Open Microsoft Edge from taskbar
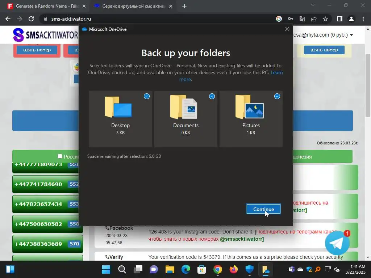The image size is (371, 278). click(x=186, y=269)
